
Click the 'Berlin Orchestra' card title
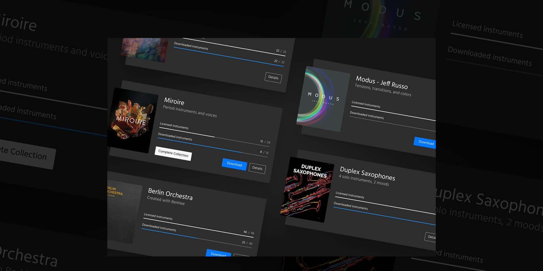(x=170, y=194)
